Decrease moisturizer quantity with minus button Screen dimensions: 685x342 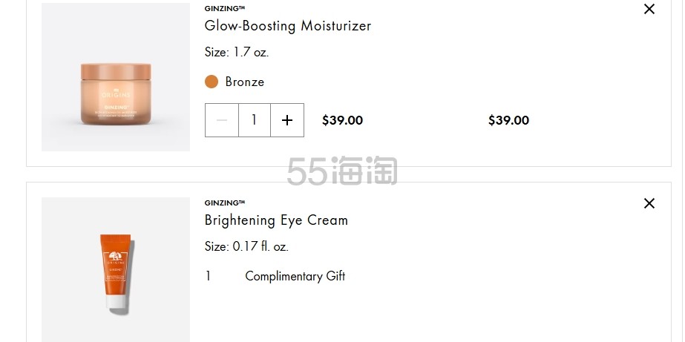coord(222,120)
